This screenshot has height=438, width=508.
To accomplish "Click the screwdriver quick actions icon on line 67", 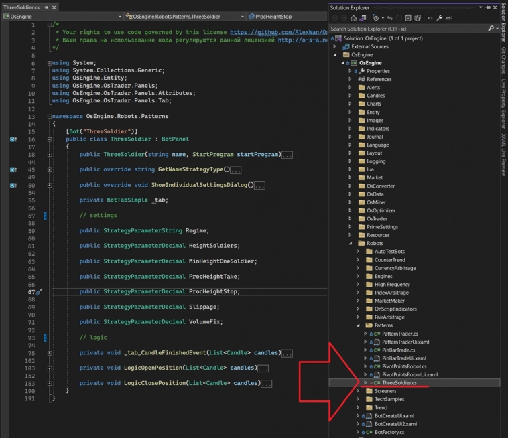I will [39, 292].
